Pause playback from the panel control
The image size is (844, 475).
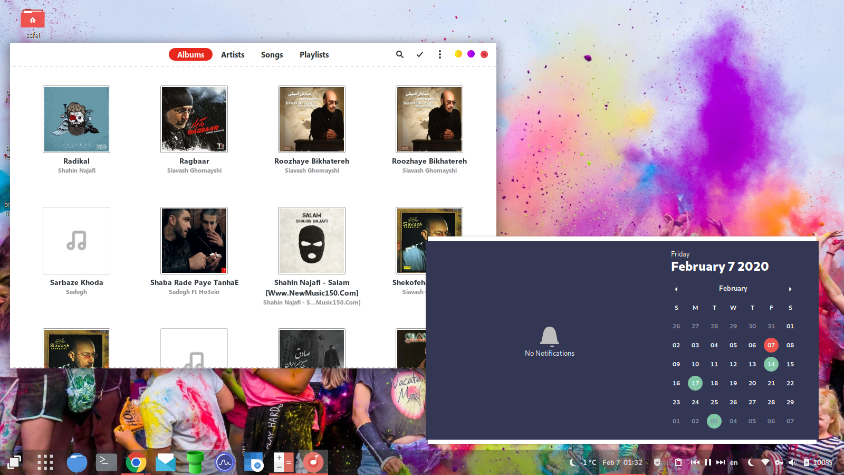[x=708, y=462]
